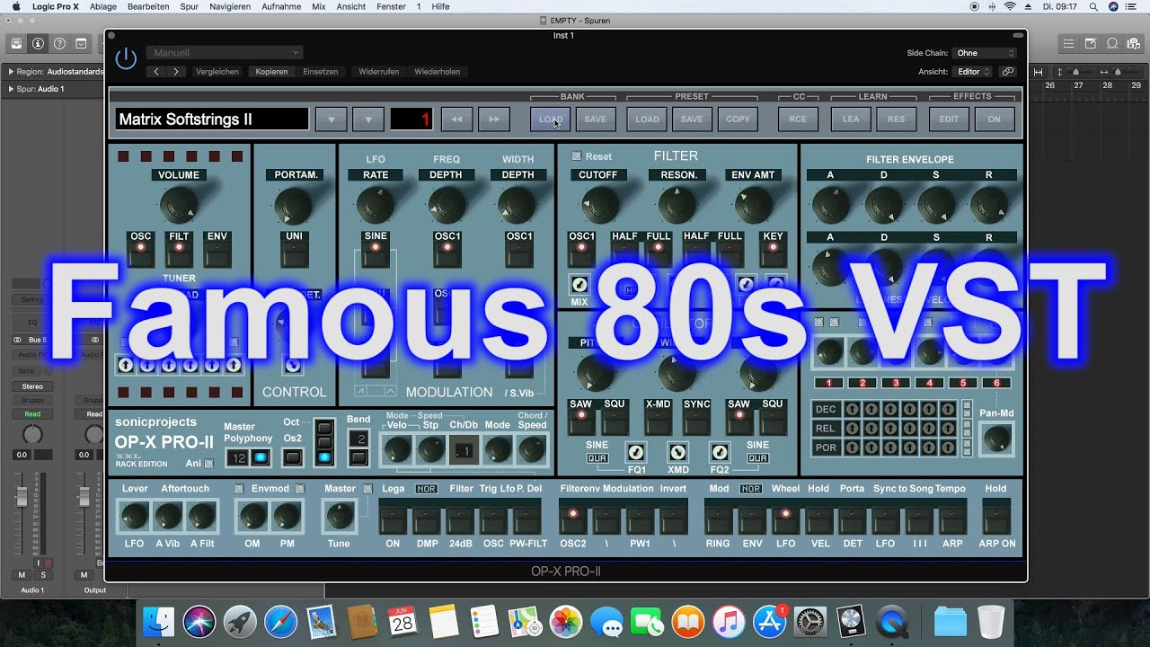Go to next setting with right chevron

coord(176,71)
